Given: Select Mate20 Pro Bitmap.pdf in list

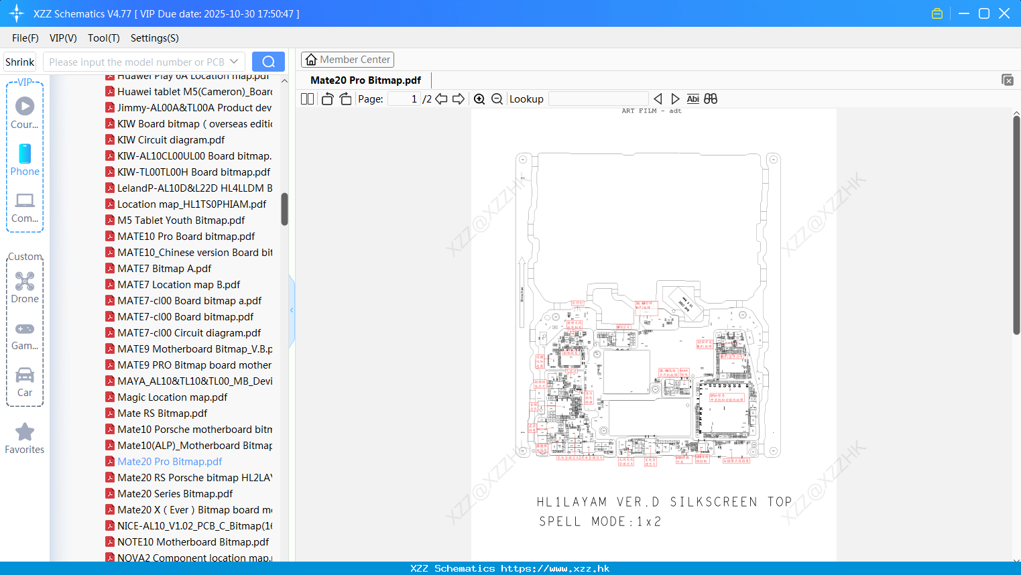Looking at the screenshot, I should 164,462.
